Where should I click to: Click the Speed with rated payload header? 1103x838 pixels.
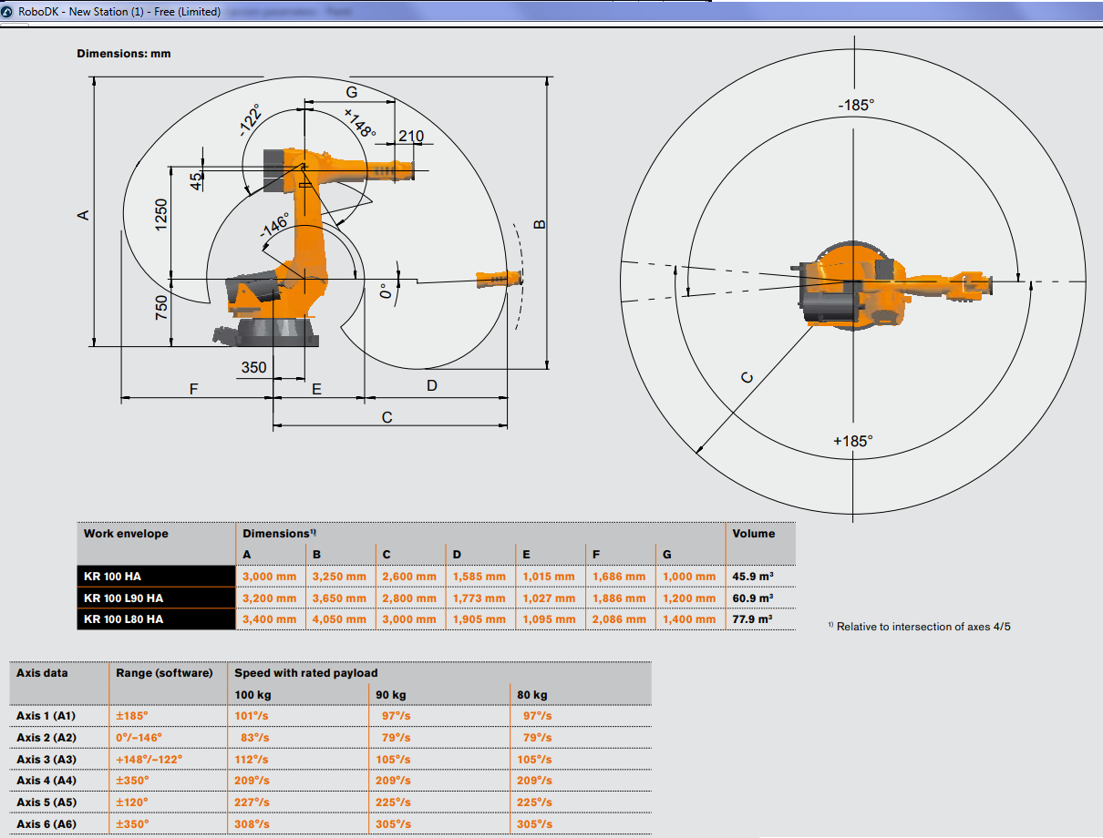(305, 673)
